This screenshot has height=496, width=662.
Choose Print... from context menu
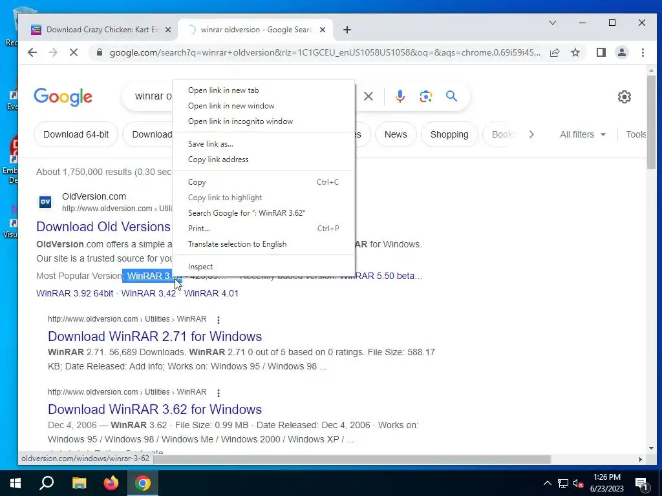point(264,229)
